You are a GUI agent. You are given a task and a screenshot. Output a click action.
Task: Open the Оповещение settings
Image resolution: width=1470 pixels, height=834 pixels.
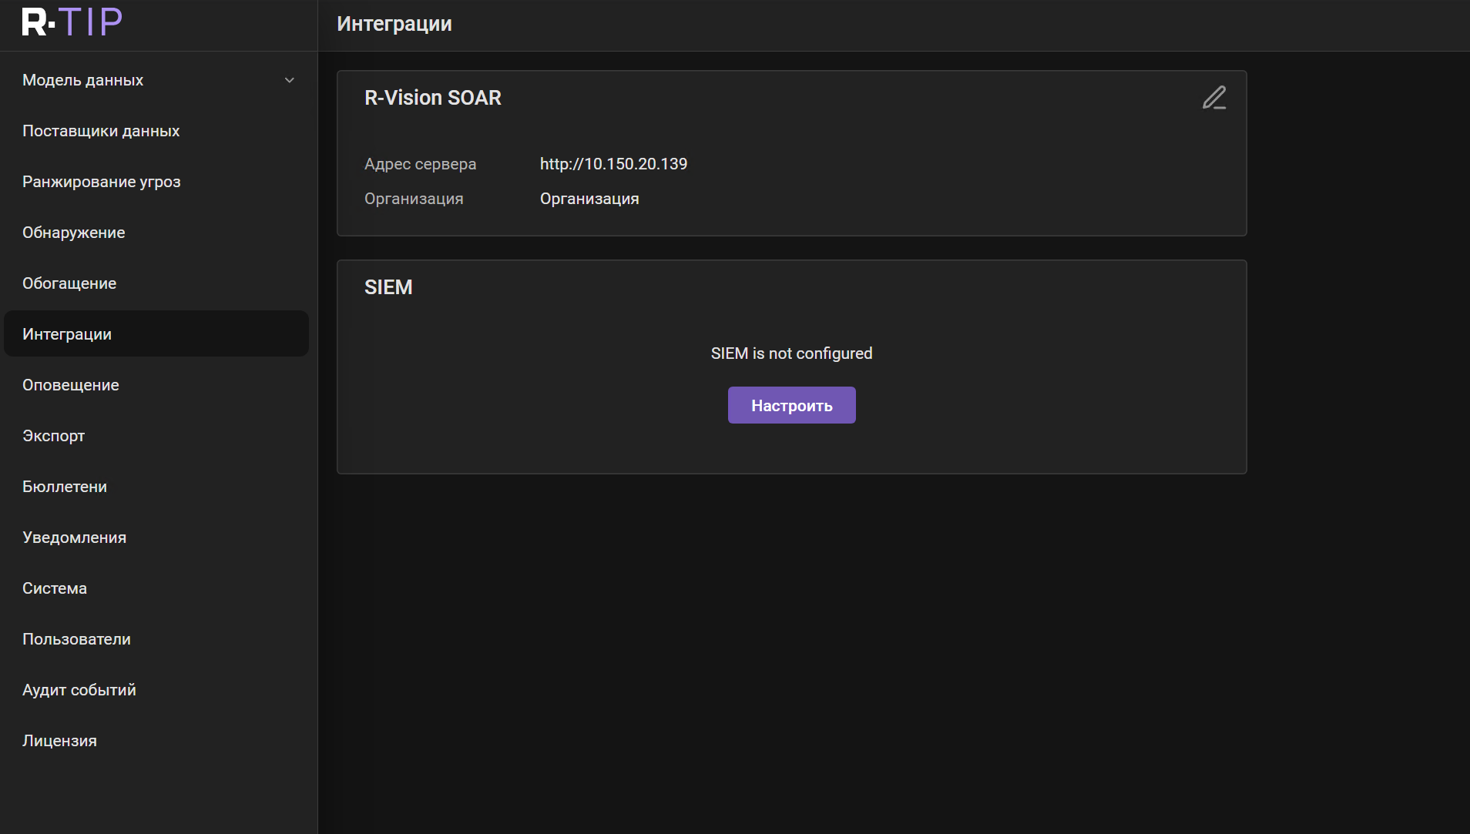tap(70, 385)
